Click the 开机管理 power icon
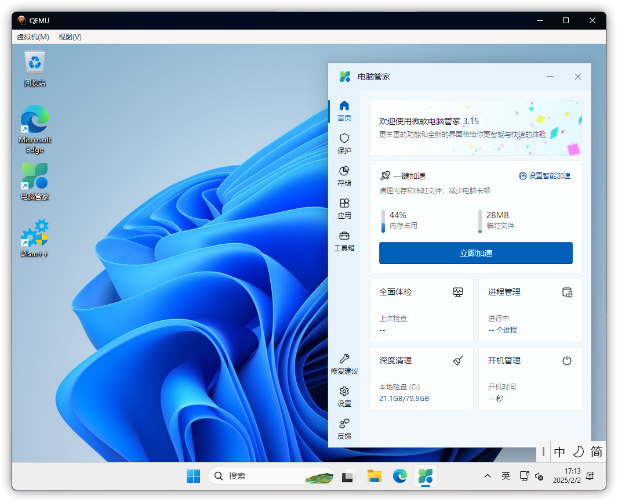Image resolution: width=618 pixels, height=502 pixels. pos(567,360)
